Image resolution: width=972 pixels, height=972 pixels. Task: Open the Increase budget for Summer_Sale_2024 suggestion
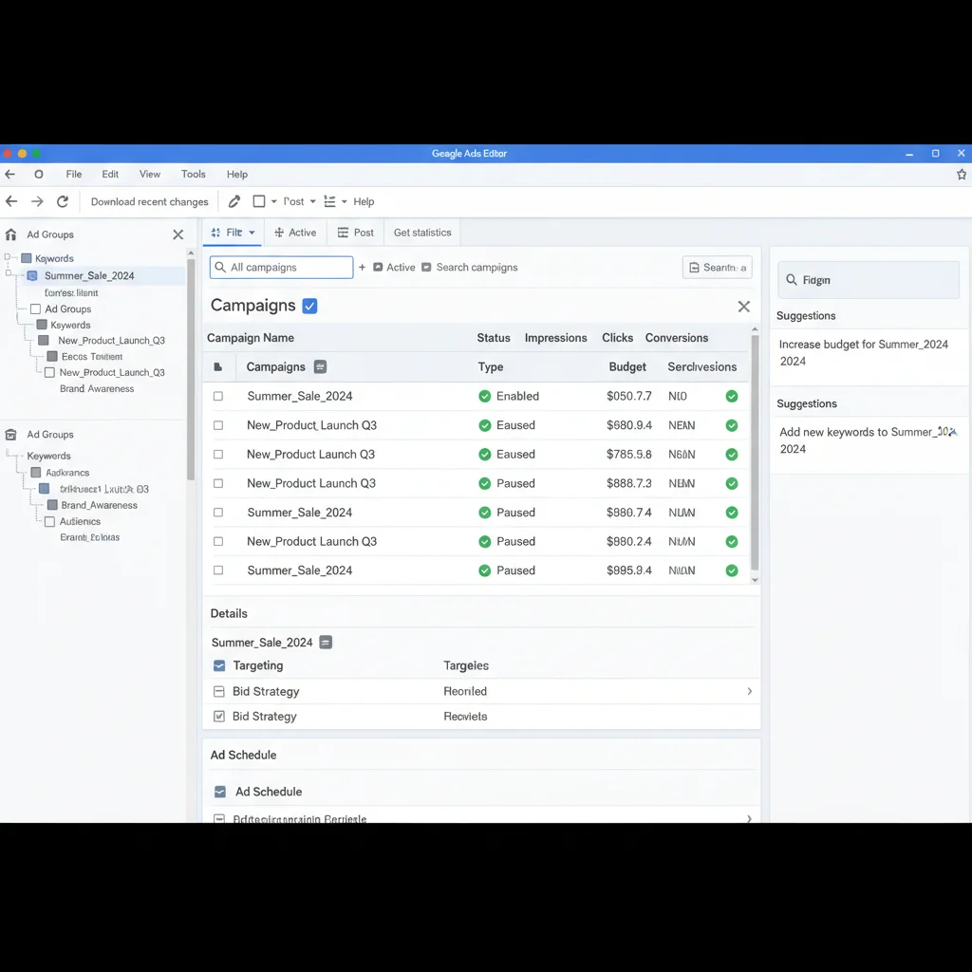coord(869,353)
